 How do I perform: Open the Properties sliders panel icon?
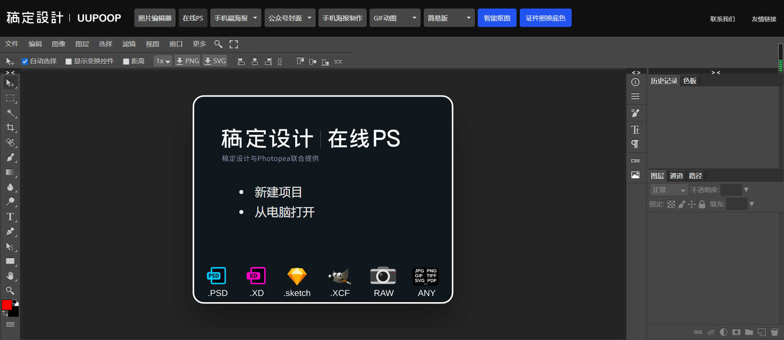(x=635, y=97)
